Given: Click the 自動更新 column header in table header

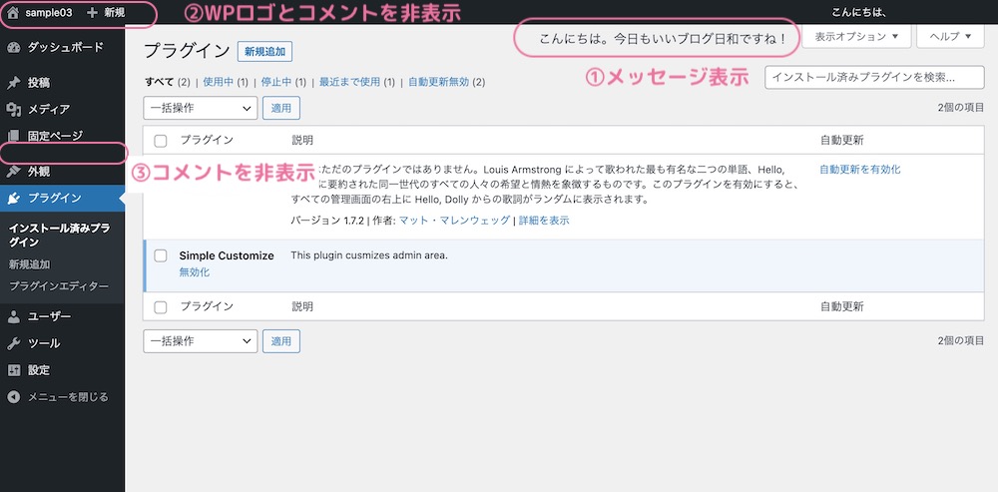Looking at the screenshot, I should click(842, 141).
